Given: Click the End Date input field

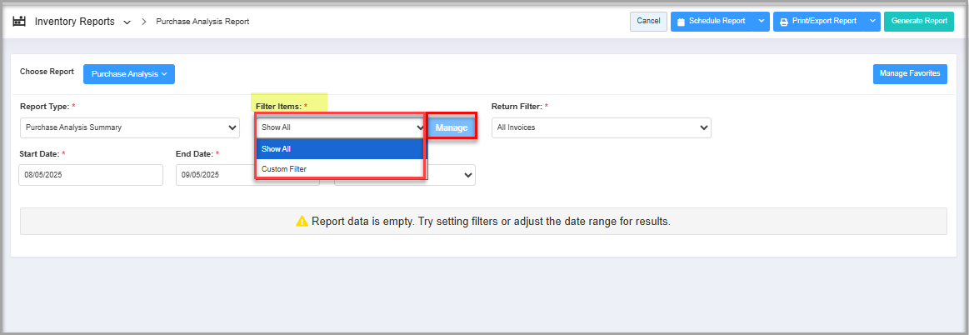Looking at the screenshot, I should tap(217, 175).
